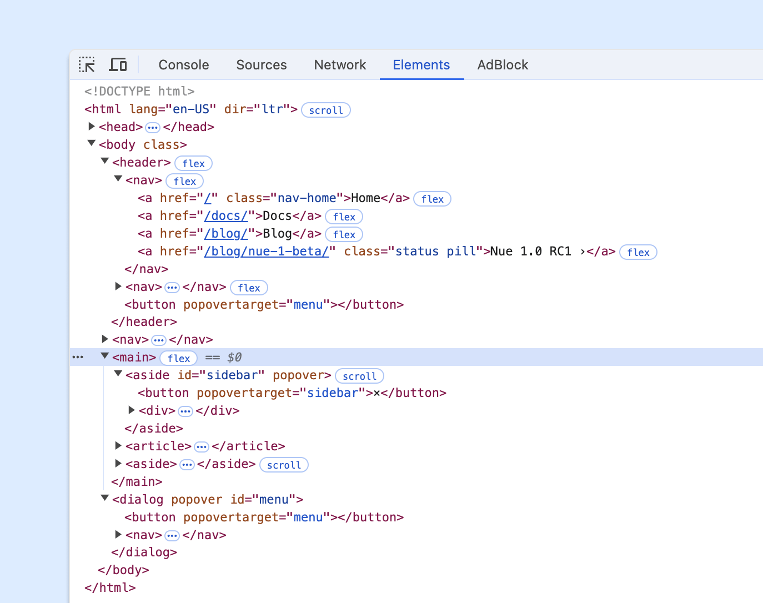Screen dimensions: 763x603
Task: Toggle the flex badge on header
Action: 194,163
